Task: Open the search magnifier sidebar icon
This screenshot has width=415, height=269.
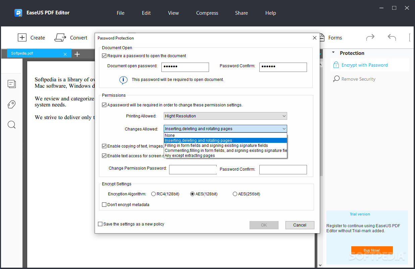Action: [x=12, y=125]
